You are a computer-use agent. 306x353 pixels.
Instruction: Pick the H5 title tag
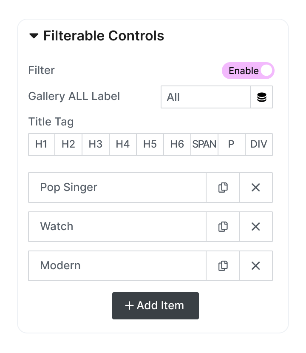pos(150,144)
